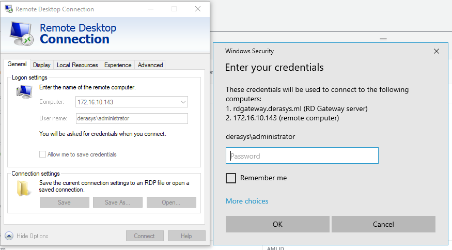
Task: Open the Display tab
Action: pyautogui.click(x=42, y=65)
